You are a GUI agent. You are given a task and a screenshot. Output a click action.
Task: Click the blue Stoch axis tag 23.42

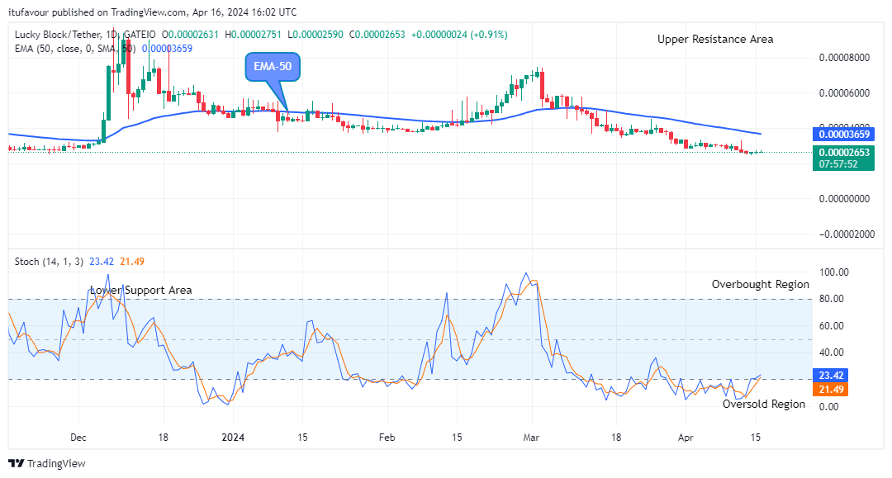(831, 376)
